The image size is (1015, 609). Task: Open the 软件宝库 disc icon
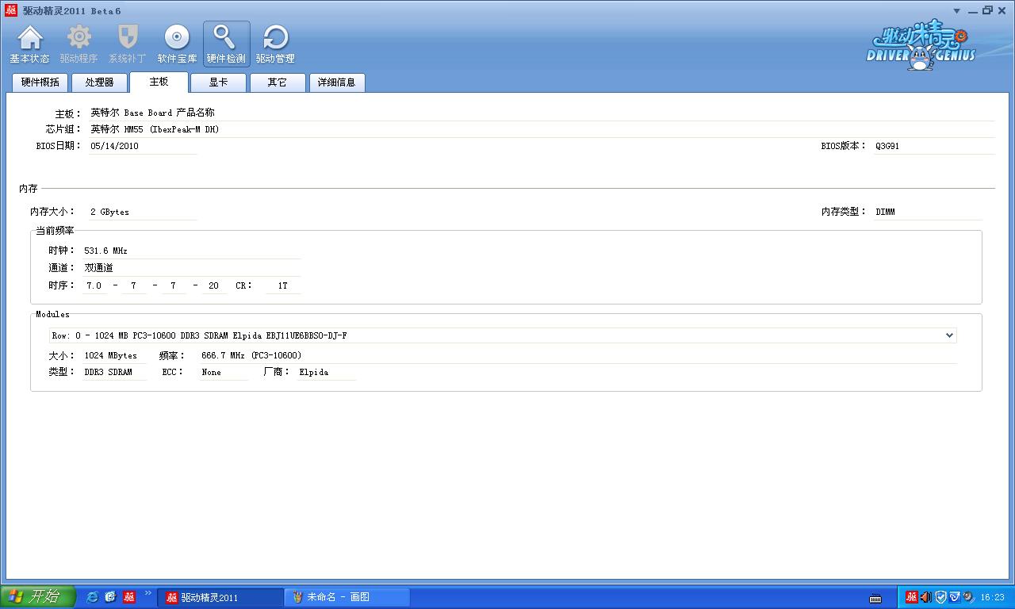[177, 44]
